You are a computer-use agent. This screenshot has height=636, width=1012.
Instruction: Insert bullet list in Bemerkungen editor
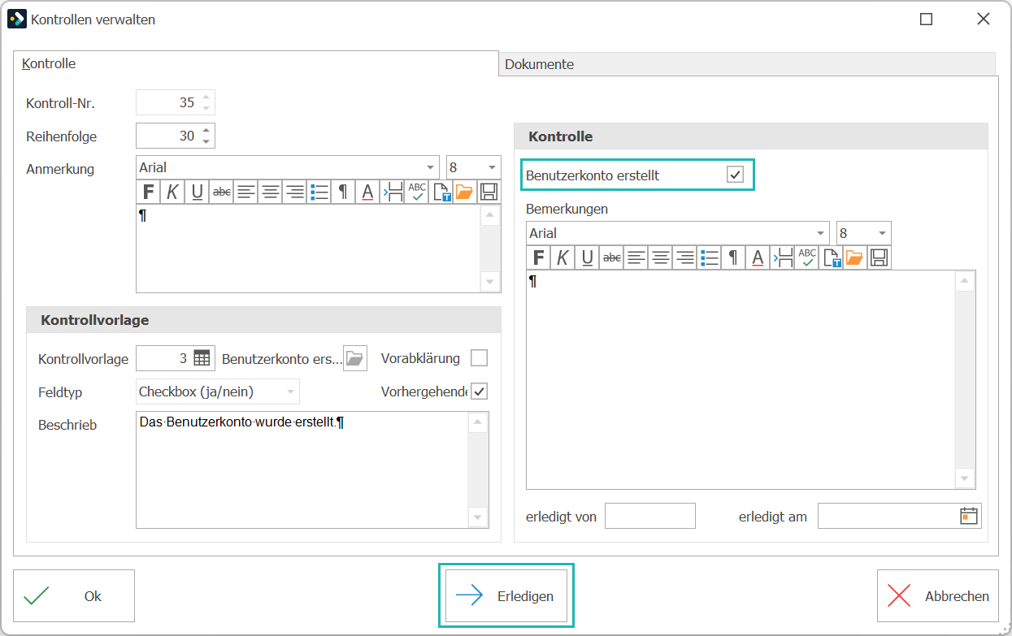(x=709, y=257)
